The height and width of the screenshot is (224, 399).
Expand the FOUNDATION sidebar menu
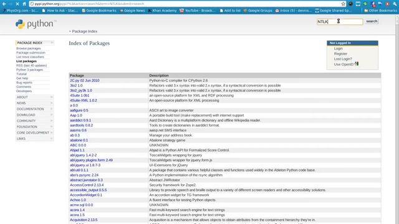[35, 127]
